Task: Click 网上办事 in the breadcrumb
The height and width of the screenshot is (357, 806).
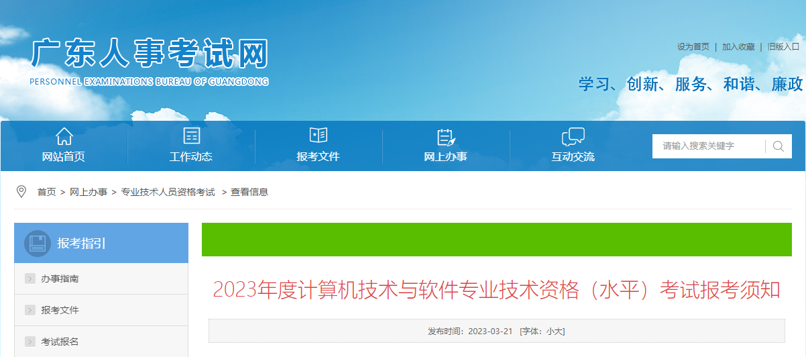Action: point(89,192)
